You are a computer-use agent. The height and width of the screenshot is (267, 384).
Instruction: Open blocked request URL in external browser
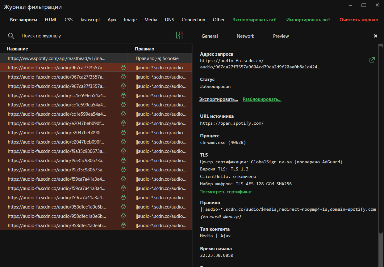372,60
